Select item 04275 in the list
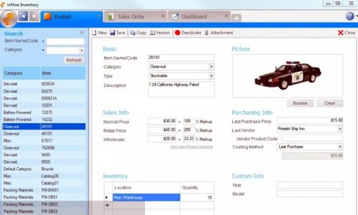The height and width of the screenshot is (215, 358). point(44,91)
